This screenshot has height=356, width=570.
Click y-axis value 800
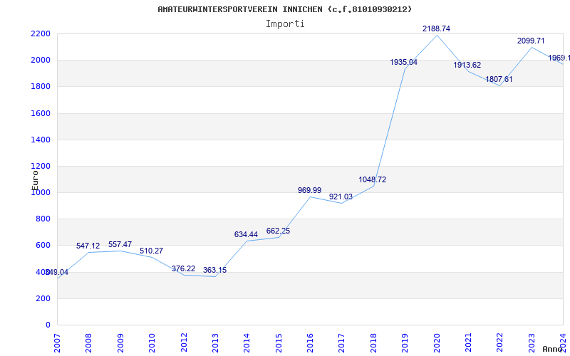pos(43,219)
